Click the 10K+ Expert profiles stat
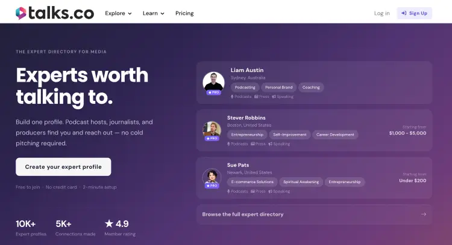This screenshot has width=452, height=245. tap(31, 228)
